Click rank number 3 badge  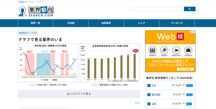[149, 104]
